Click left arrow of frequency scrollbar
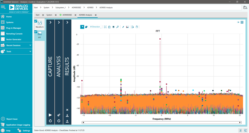 (x=83, y=123)
